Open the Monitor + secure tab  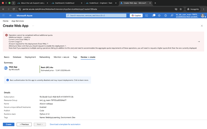61,57
